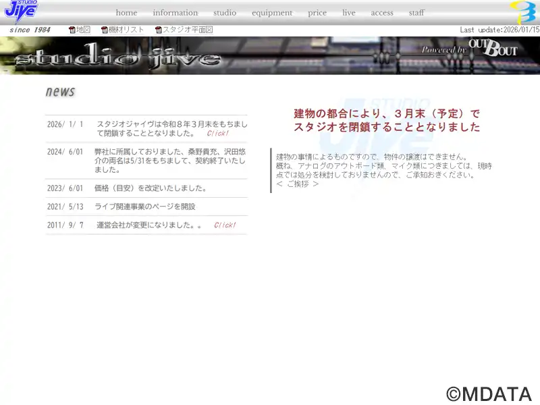Go to the home menu item
This screenshot has width=540, height=405.
pyautogui.click(x=126, y=13)
